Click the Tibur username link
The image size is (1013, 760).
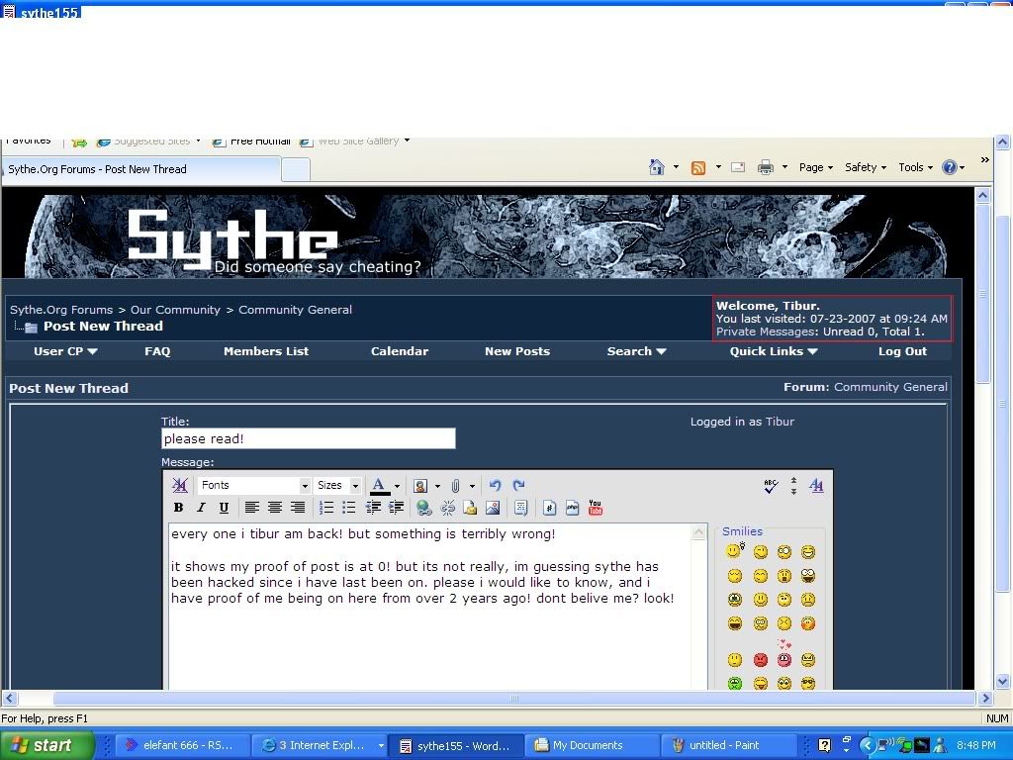780,422
